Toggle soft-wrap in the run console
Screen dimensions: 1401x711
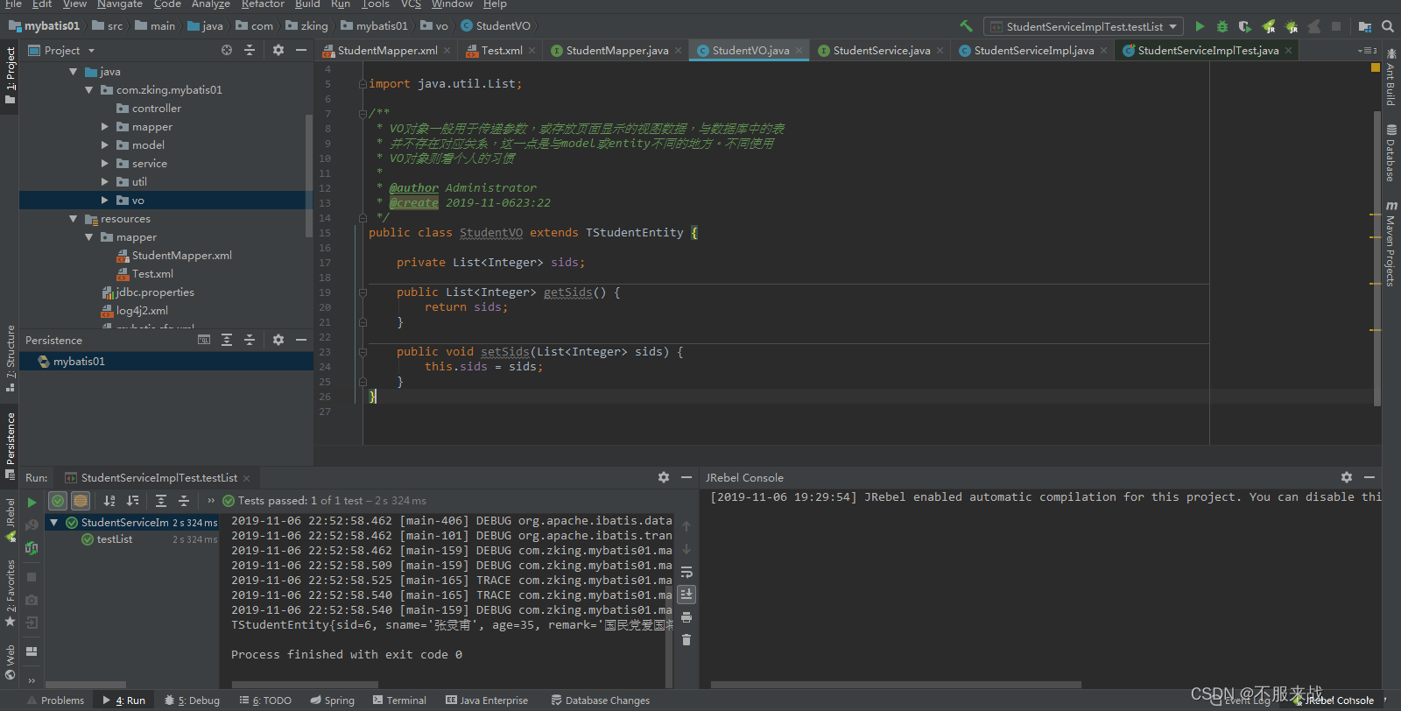[686, 572]
